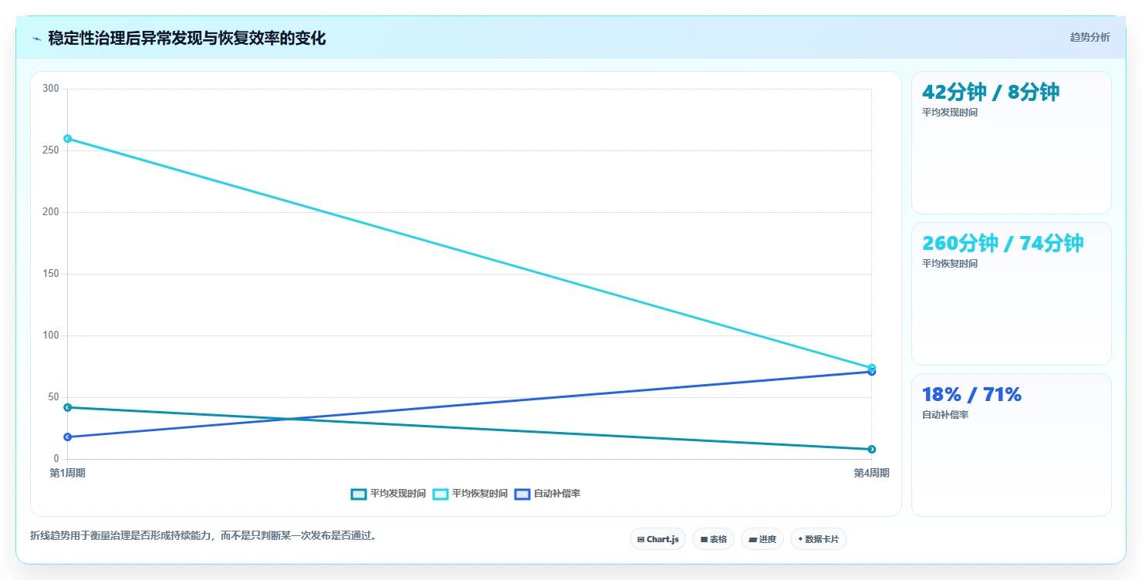The height and width of the screenshot is (580, 1142).
Task: Click the lightning icon beside the title
Action: click(x=36, y=39)
